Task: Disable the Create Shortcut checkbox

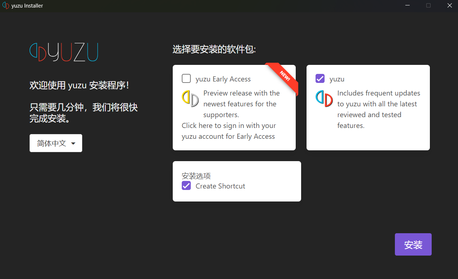Action: pyautogui.click(x=186, y=186)
